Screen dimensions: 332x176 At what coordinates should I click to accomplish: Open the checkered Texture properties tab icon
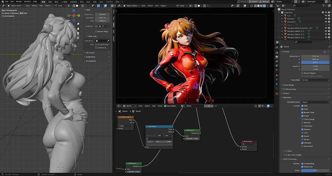pyautogui.click(x=277, y=93)
